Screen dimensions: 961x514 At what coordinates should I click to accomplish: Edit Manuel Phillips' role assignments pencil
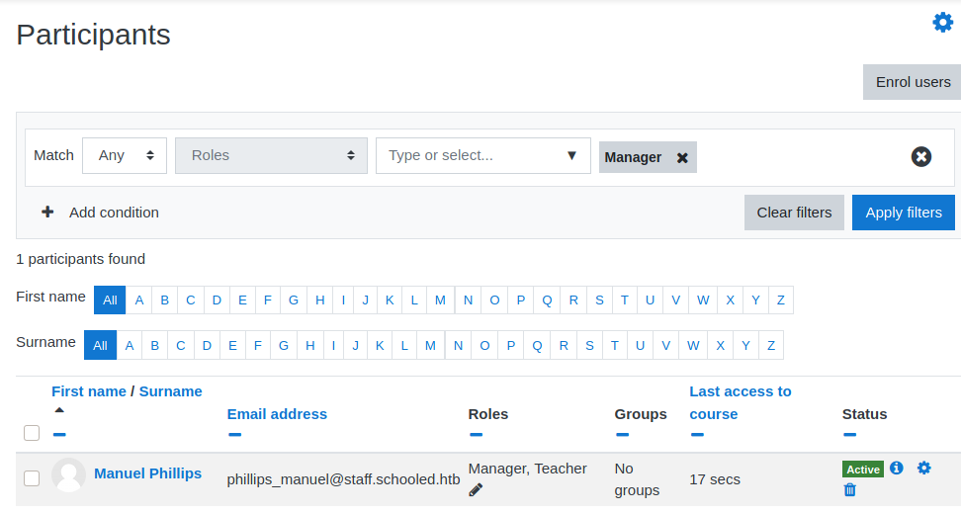(x=476, y=489)
